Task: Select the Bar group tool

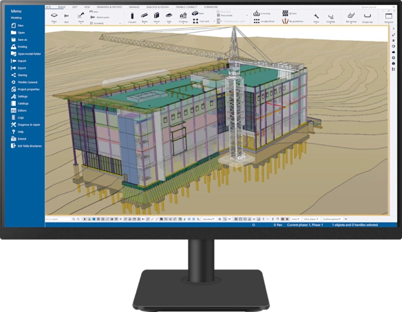Action: pyautogui.click(x=351, y=17)
